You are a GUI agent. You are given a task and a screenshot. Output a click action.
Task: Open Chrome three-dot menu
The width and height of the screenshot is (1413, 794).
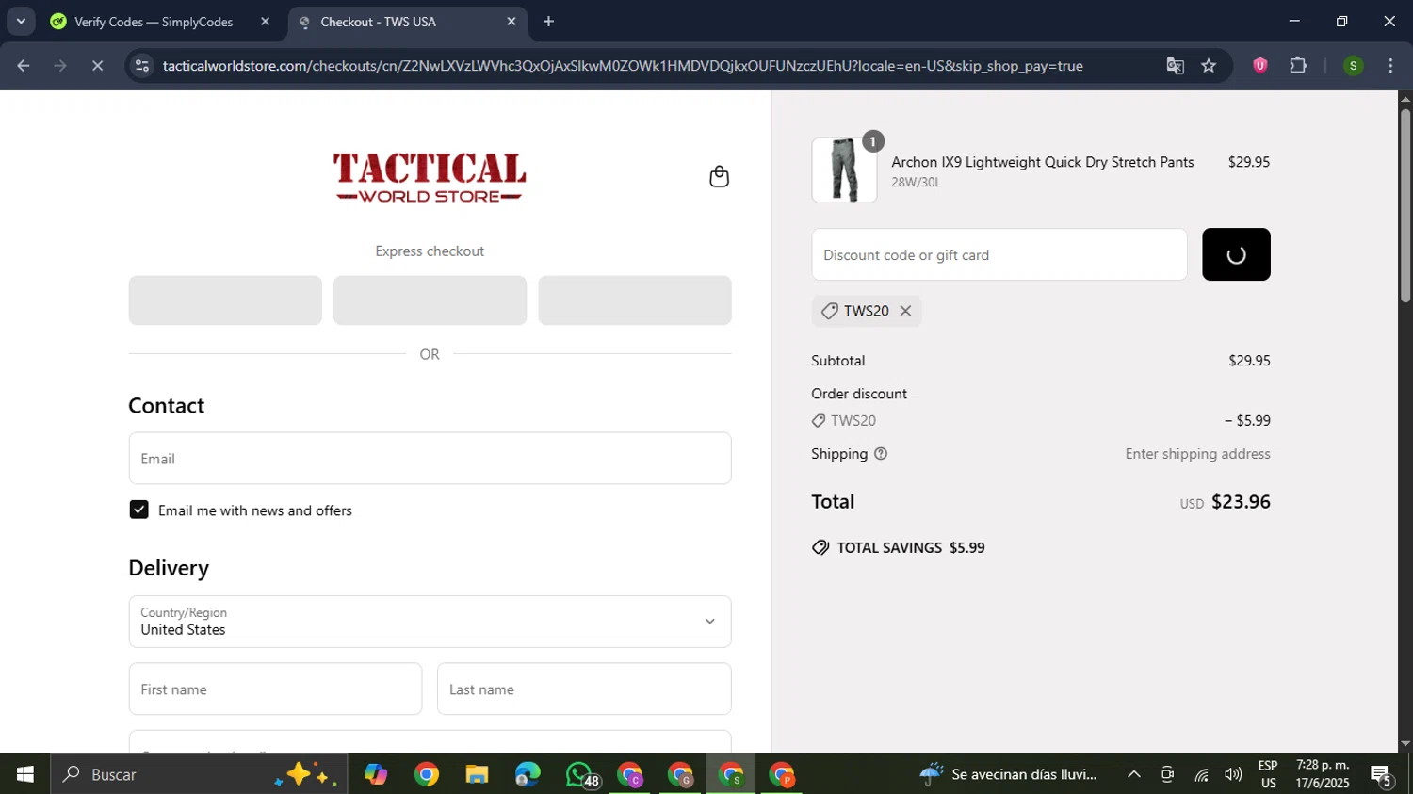[x=1390, y=66]
